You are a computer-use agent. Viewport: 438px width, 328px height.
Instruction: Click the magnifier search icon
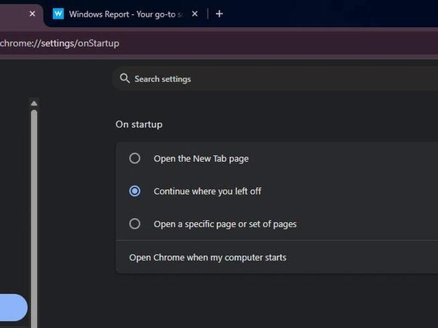coord(125,78)
